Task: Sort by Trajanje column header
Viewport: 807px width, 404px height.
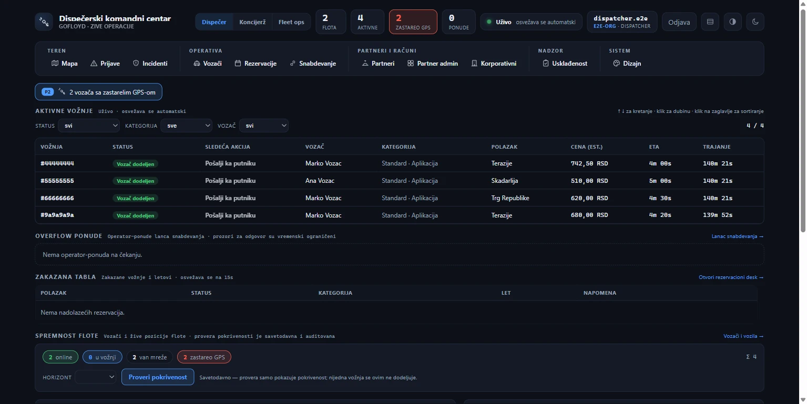Action: 717,147
